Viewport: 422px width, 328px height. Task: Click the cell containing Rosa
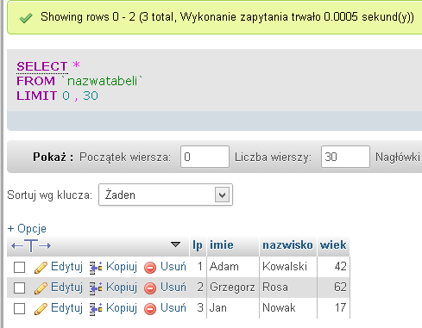(x=288, y=288)
